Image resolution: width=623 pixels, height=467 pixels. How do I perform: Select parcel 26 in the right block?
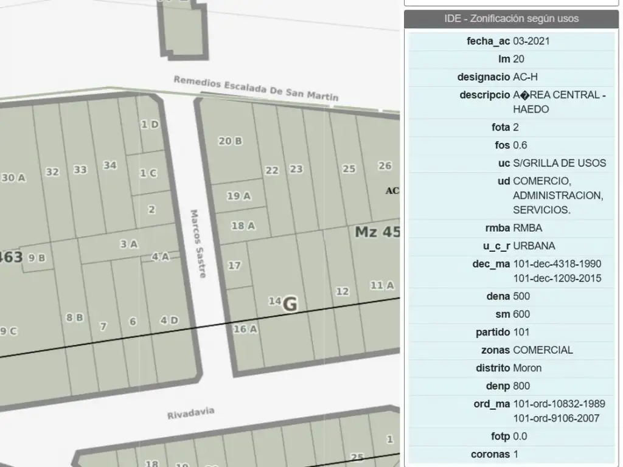(x=385, y=165)
